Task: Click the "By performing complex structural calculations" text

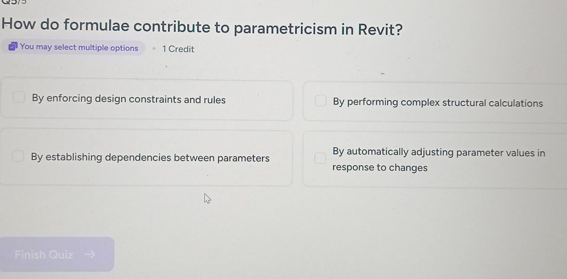Action: pos(438,103)
